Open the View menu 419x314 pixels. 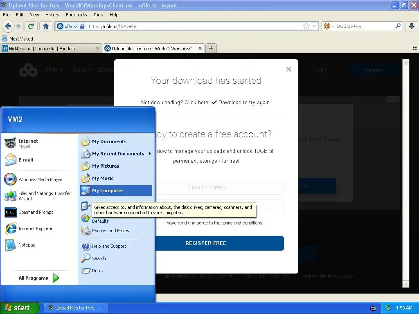coord(34,15)
